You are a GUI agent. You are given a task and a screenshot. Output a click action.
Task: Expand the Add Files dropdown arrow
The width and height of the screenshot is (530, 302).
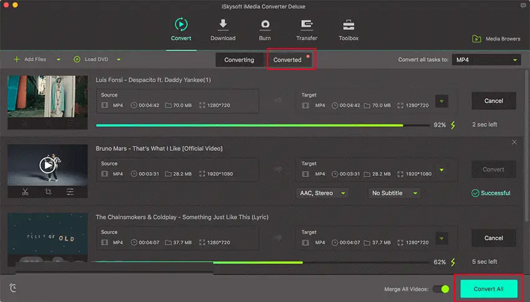[59, 59]
